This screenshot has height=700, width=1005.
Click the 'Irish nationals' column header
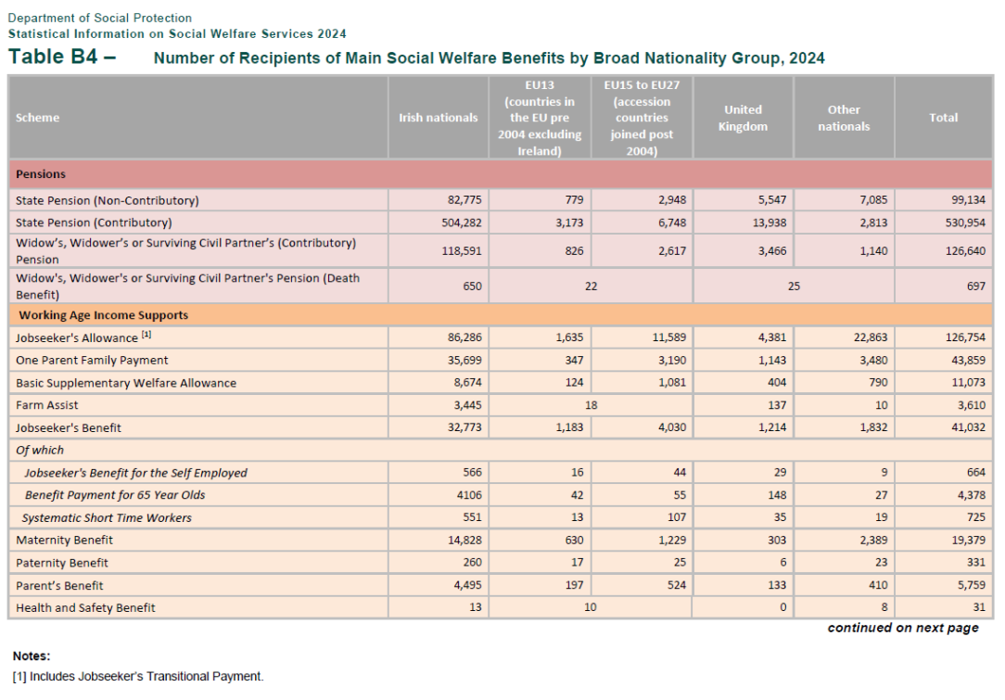pos(439,118)
